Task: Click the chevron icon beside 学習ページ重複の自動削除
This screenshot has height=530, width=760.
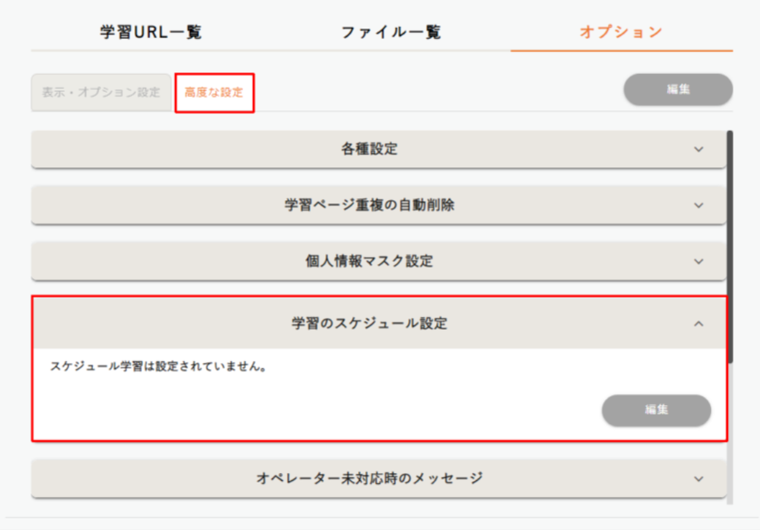Action: [699, 205]
